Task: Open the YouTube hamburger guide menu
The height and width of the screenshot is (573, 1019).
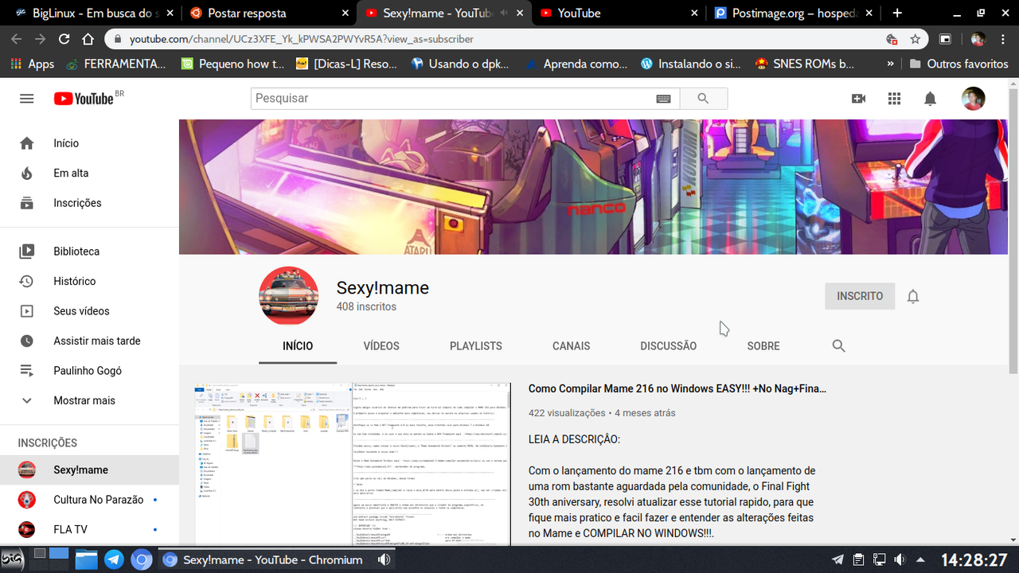Action: coord(27,99)
